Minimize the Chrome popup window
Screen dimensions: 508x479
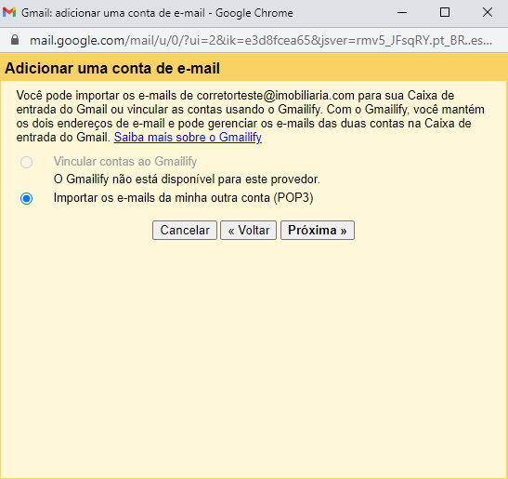pyautogui.click(x=402, y=13)
